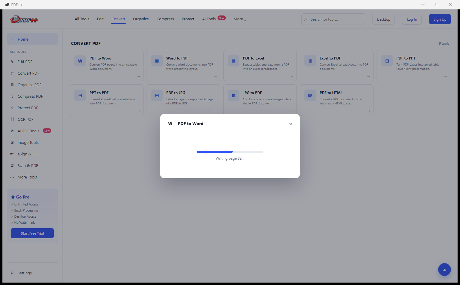
Task: Switch to the Organize tab
Action: pyautogui.click(x=141, y=19)
